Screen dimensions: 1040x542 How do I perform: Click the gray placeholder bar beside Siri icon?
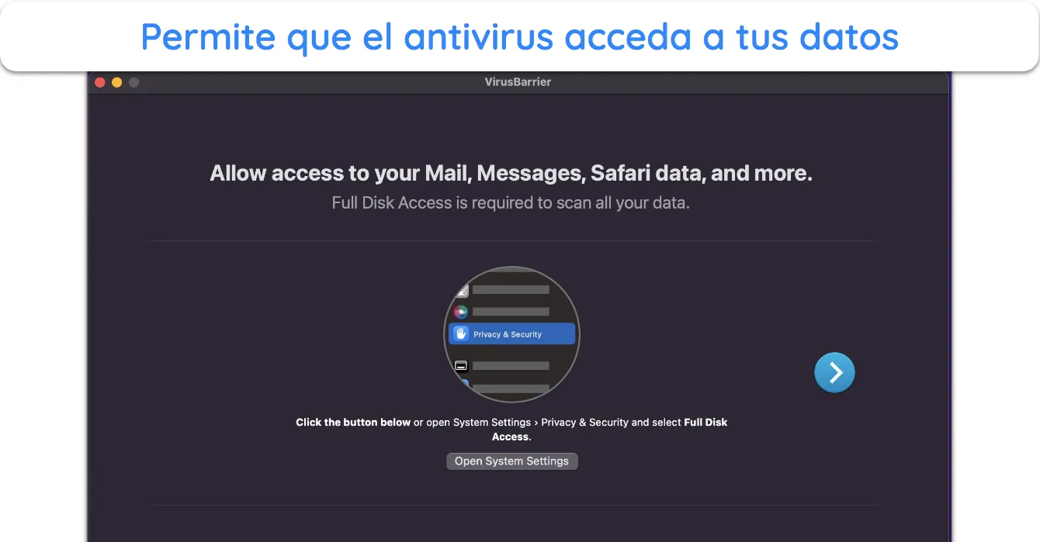(x=511, y=312)
